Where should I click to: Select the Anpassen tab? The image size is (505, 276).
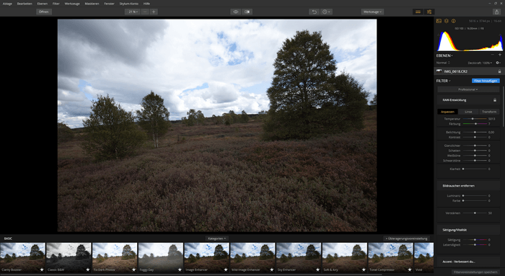447,112
